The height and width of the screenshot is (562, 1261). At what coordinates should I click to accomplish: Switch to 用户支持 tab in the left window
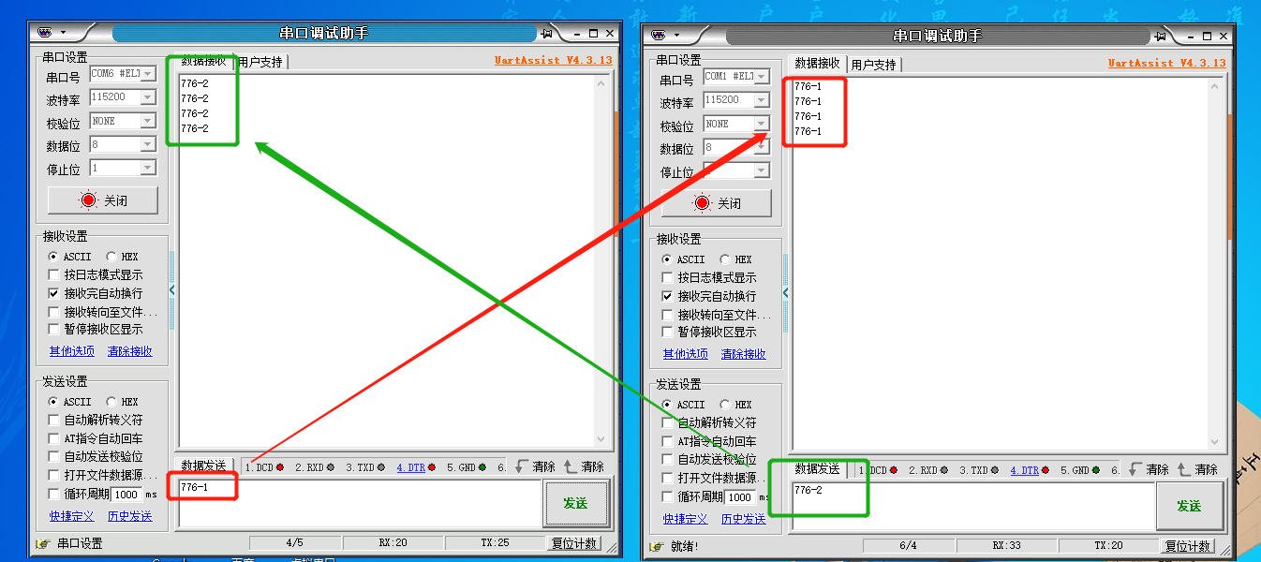pos(260,62)
